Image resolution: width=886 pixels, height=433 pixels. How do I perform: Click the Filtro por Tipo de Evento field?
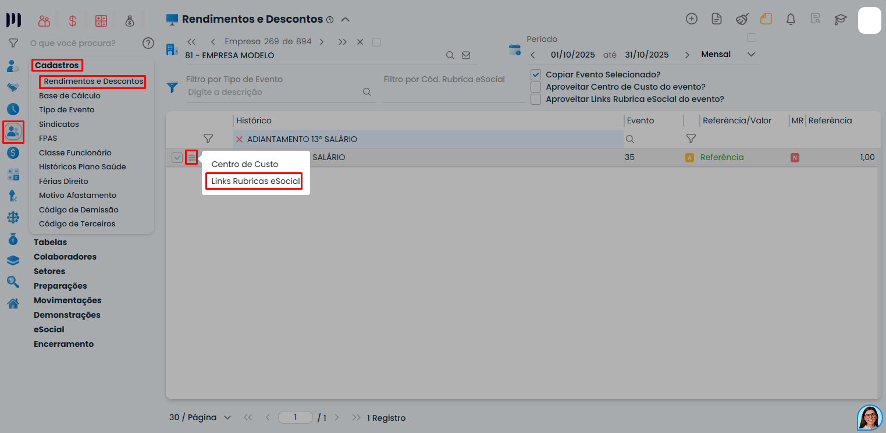click(x=273, y=92)
